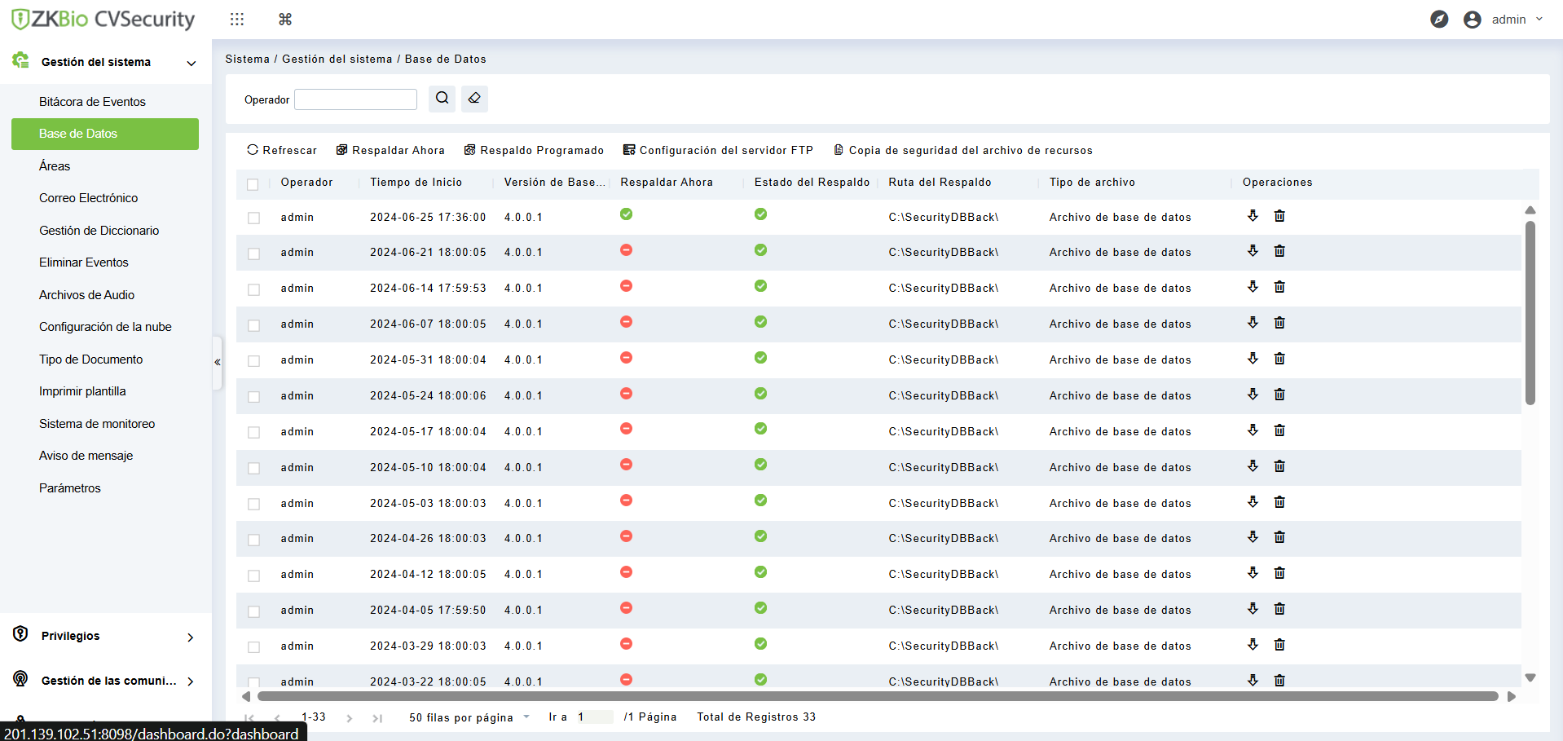Download the 2024-05-10 18:00:04 backup file
The image size is (1563, 741).
tap(1253, 466)
